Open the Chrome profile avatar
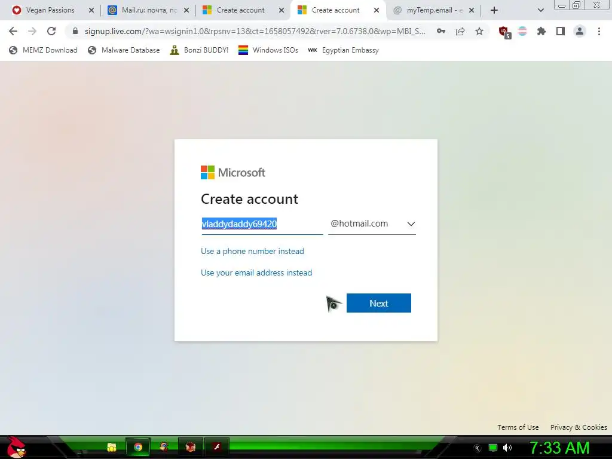Viewport: 612px width, 459px height. pyautogui.click(x=580, y=31)
